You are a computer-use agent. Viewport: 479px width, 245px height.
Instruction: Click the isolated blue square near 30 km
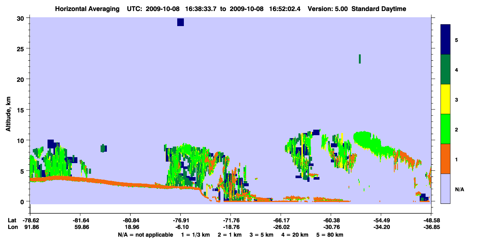180,22
